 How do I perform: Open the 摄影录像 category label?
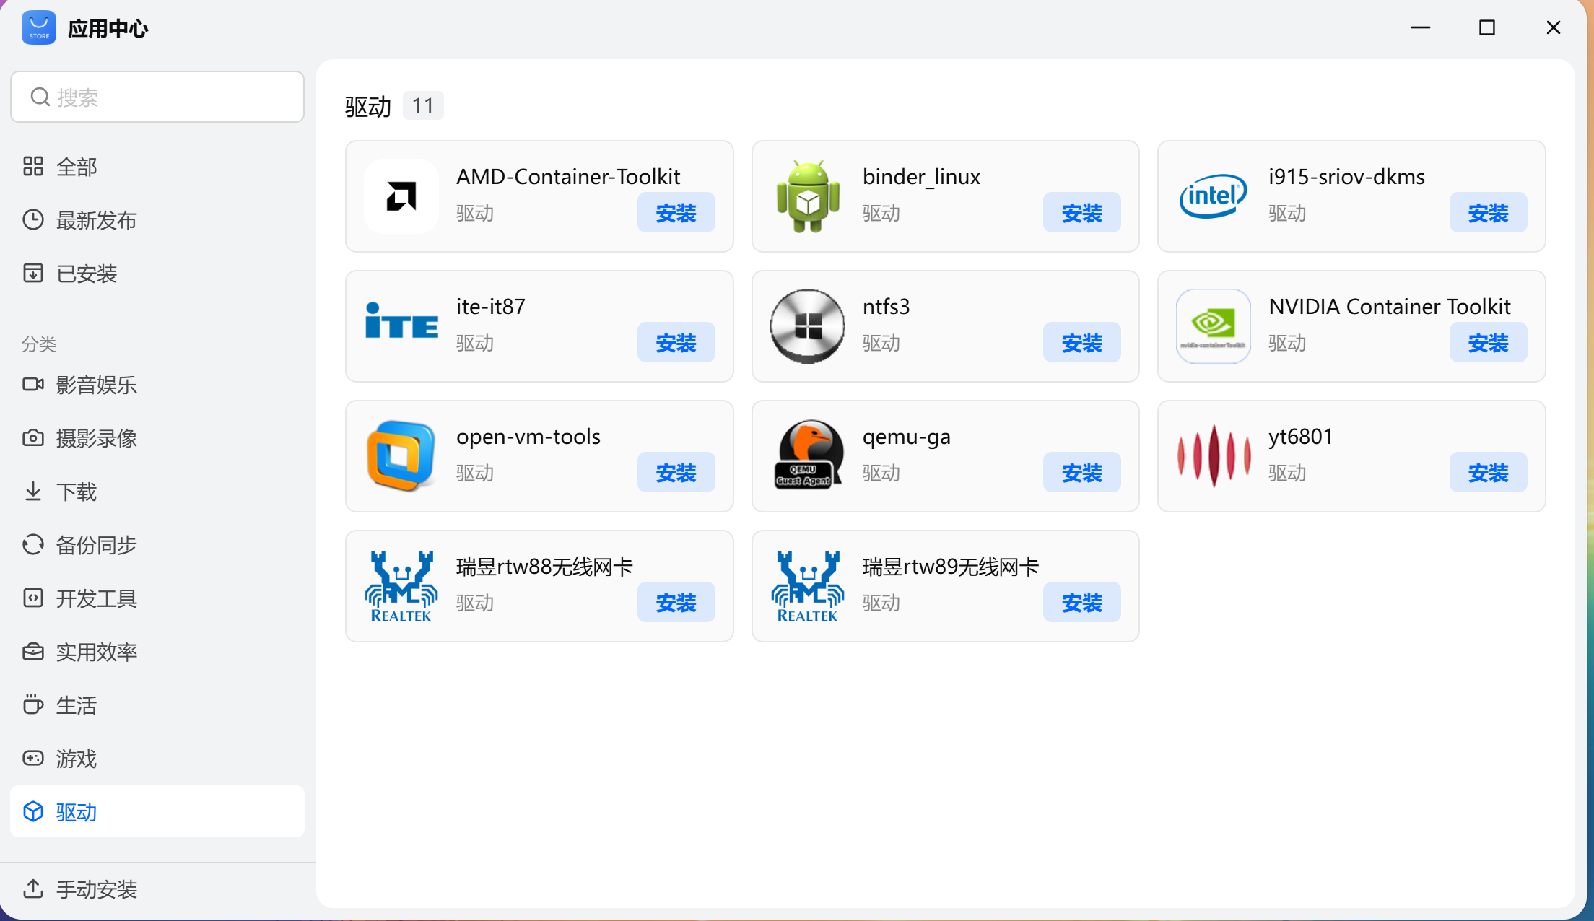97,438
